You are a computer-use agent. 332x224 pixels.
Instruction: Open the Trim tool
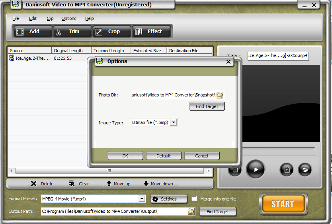pos(72,31)
